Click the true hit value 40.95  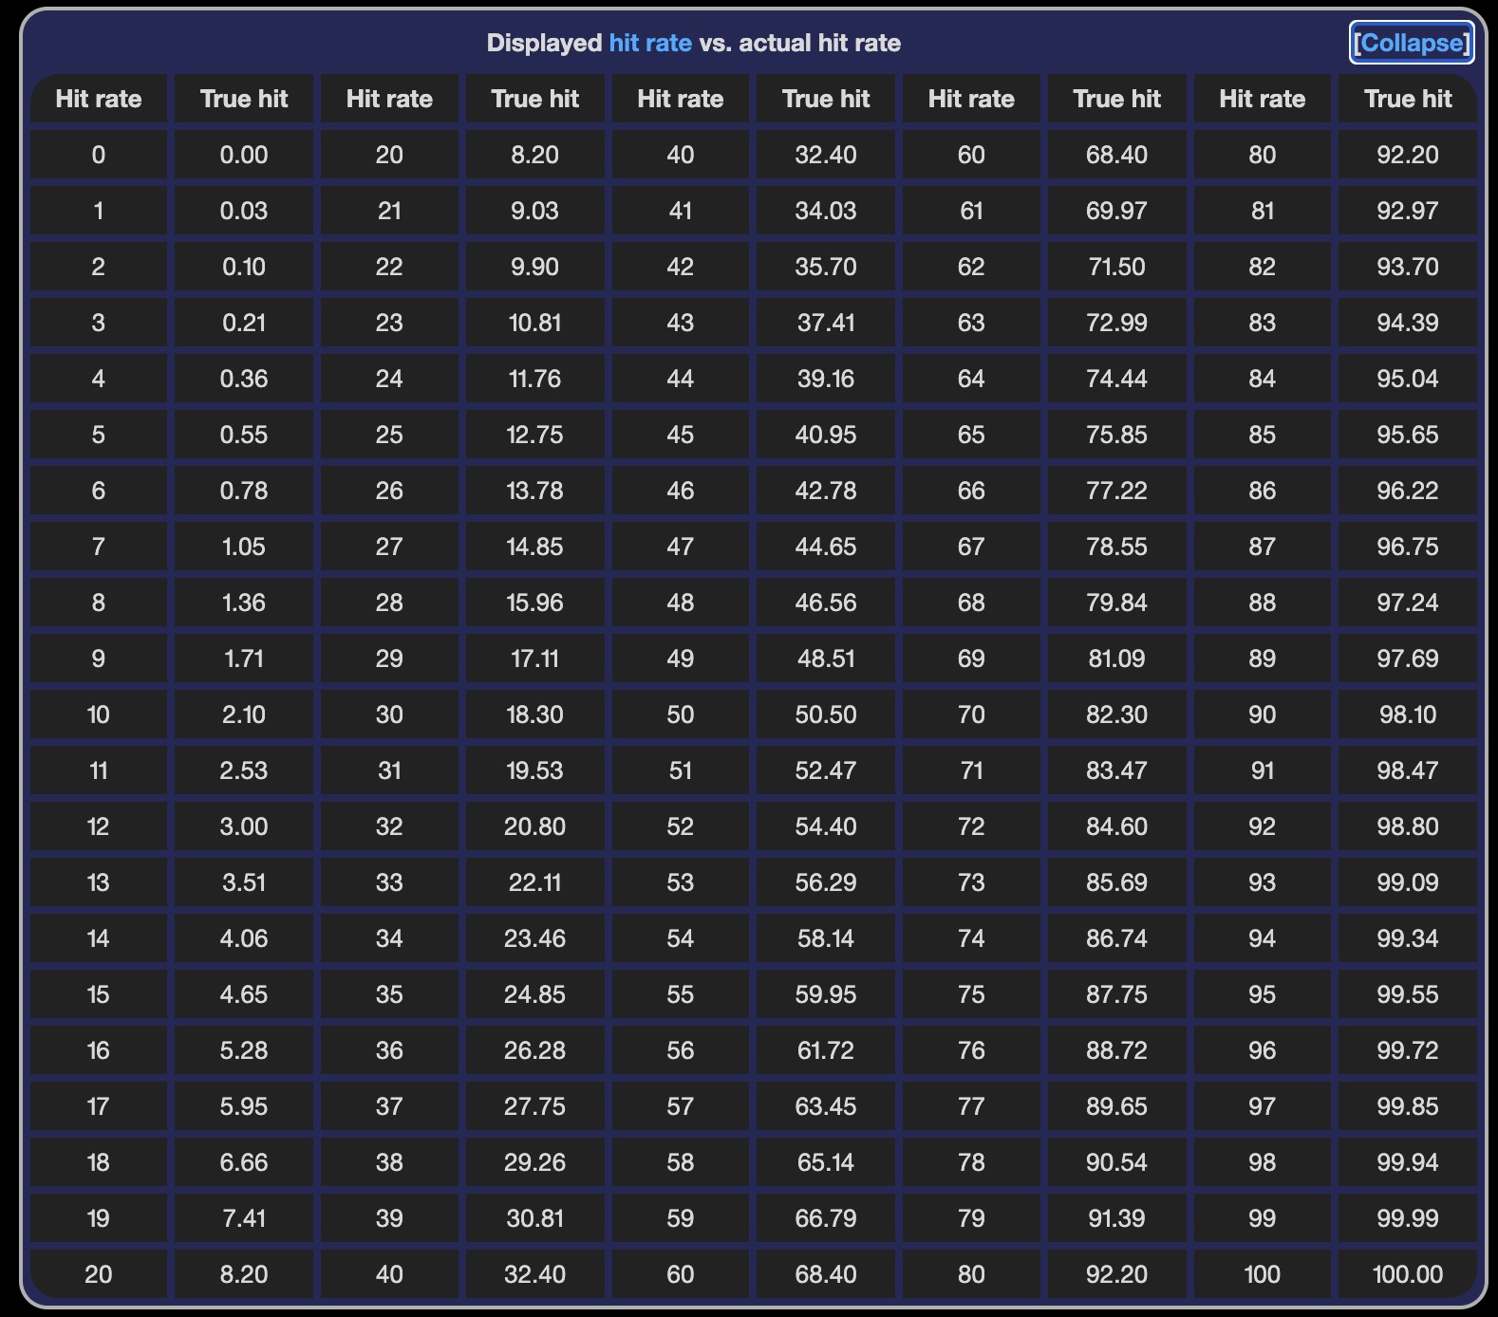coord(826,435)
